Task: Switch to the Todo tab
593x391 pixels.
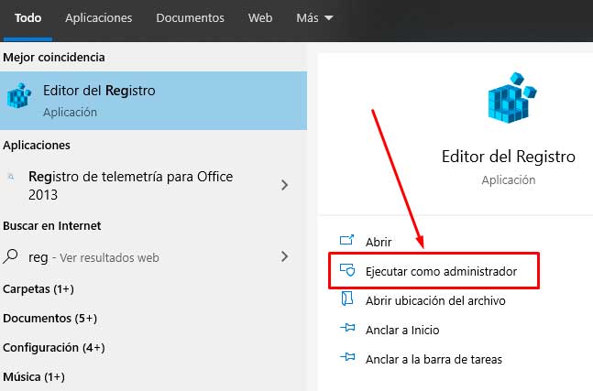Action: tap(27, 17)
